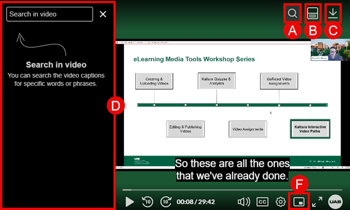
Task: Click the Creating & Uploading Videos box
Action: 154,81
